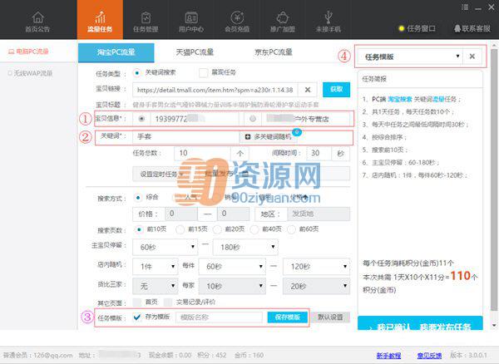Select the 关键词搜索 task type radio

point(137,73)
